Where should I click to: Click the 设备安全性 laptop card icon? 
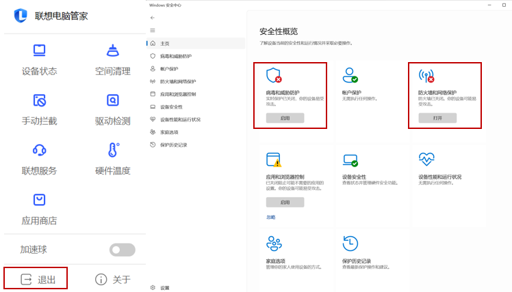(350, 160)
